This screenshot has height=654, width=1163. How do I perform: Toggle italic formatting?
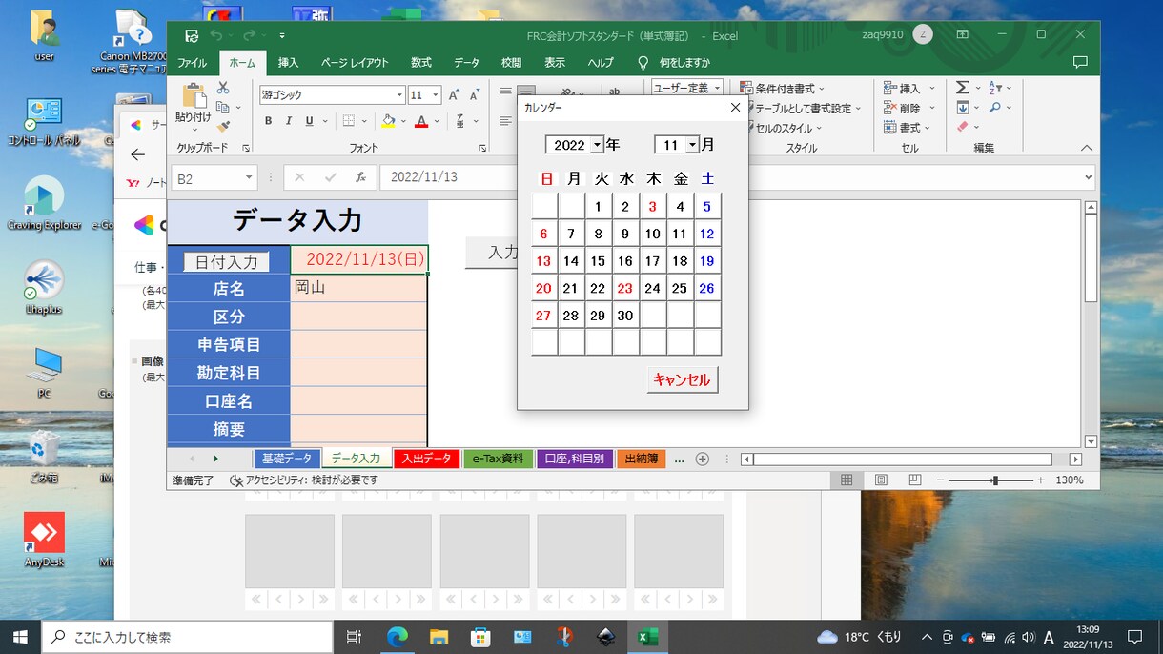290,121
